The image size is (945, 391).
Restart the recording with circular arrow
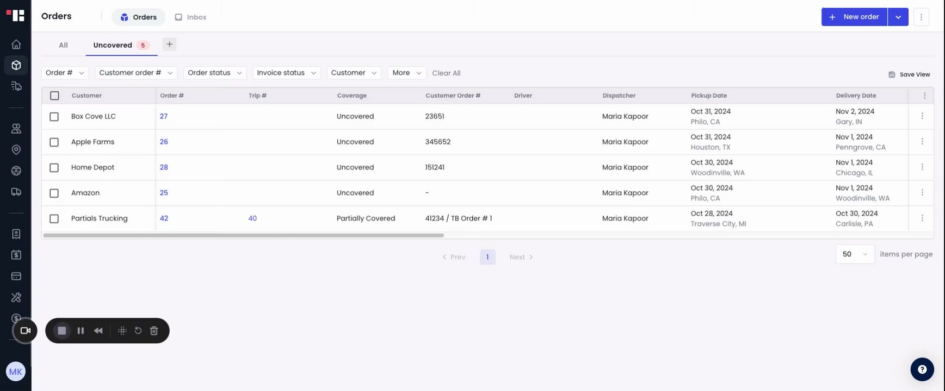(x=138, y=330)
